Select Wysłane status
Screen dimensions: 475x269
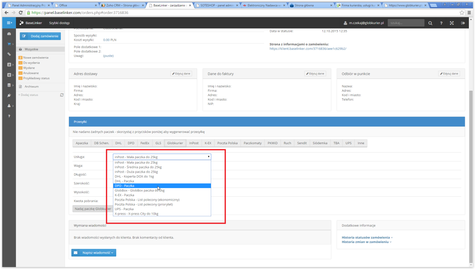point(29,68)
